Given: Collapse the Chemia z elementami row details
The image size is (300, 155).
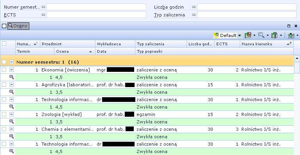Looking at the screenshot, I should click(x=12, y=129).
